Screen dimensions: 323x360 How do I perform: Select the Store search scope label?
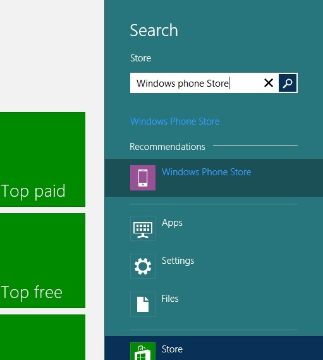tap(172, 349)
